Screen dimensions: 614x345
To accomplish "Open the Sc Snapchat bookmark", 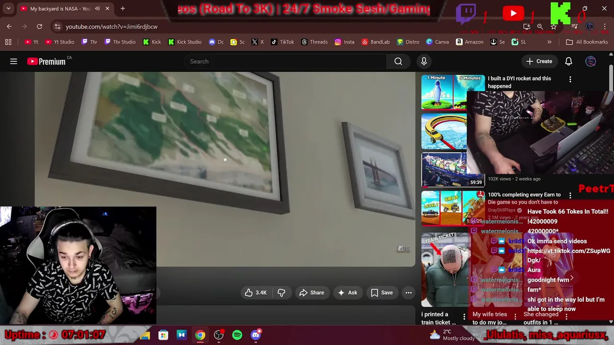I will pyautogui.click(x=237, y=42).
